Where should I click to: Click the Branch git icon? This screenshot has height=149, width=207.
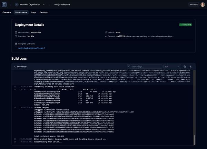click(x=106, y=32)
